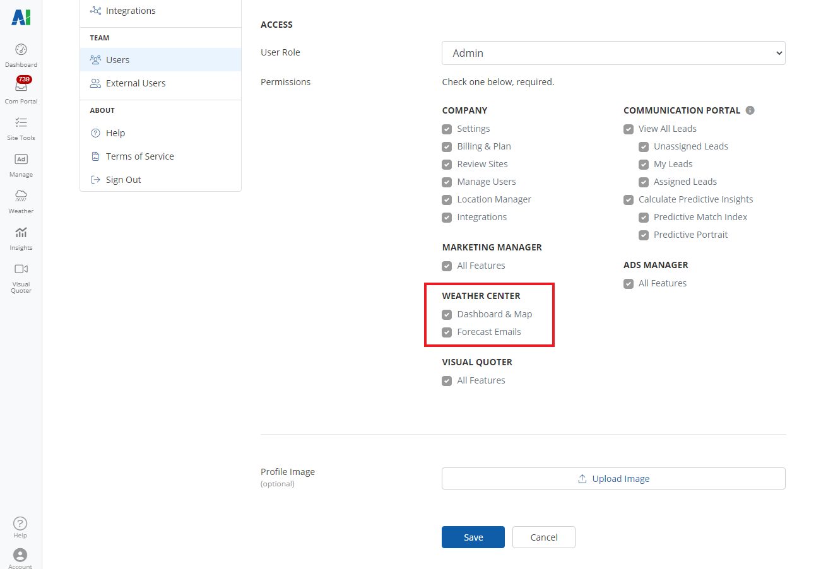821x569 pixels.
Task: Click the Account avatar icon
Action: 20,555
